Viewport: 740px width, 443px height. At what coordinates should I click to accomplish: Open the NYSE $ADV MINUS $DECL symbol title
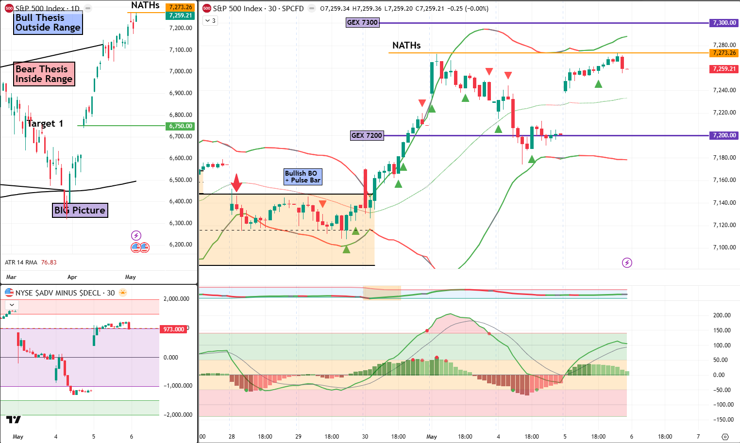click(x=65, y=293)
